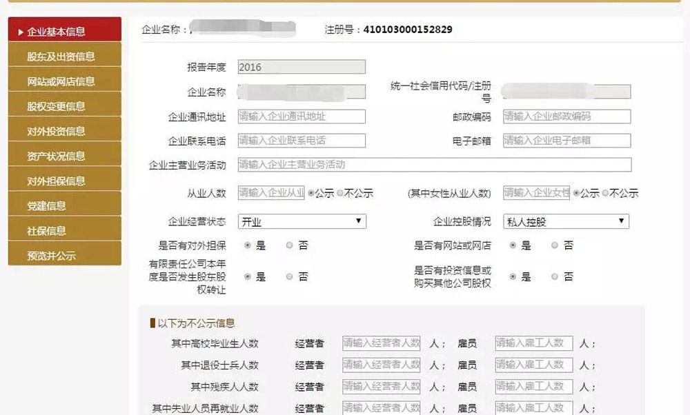
Task: Click the 企业主营业务活动 text field
Action: (x=434, y=165)
